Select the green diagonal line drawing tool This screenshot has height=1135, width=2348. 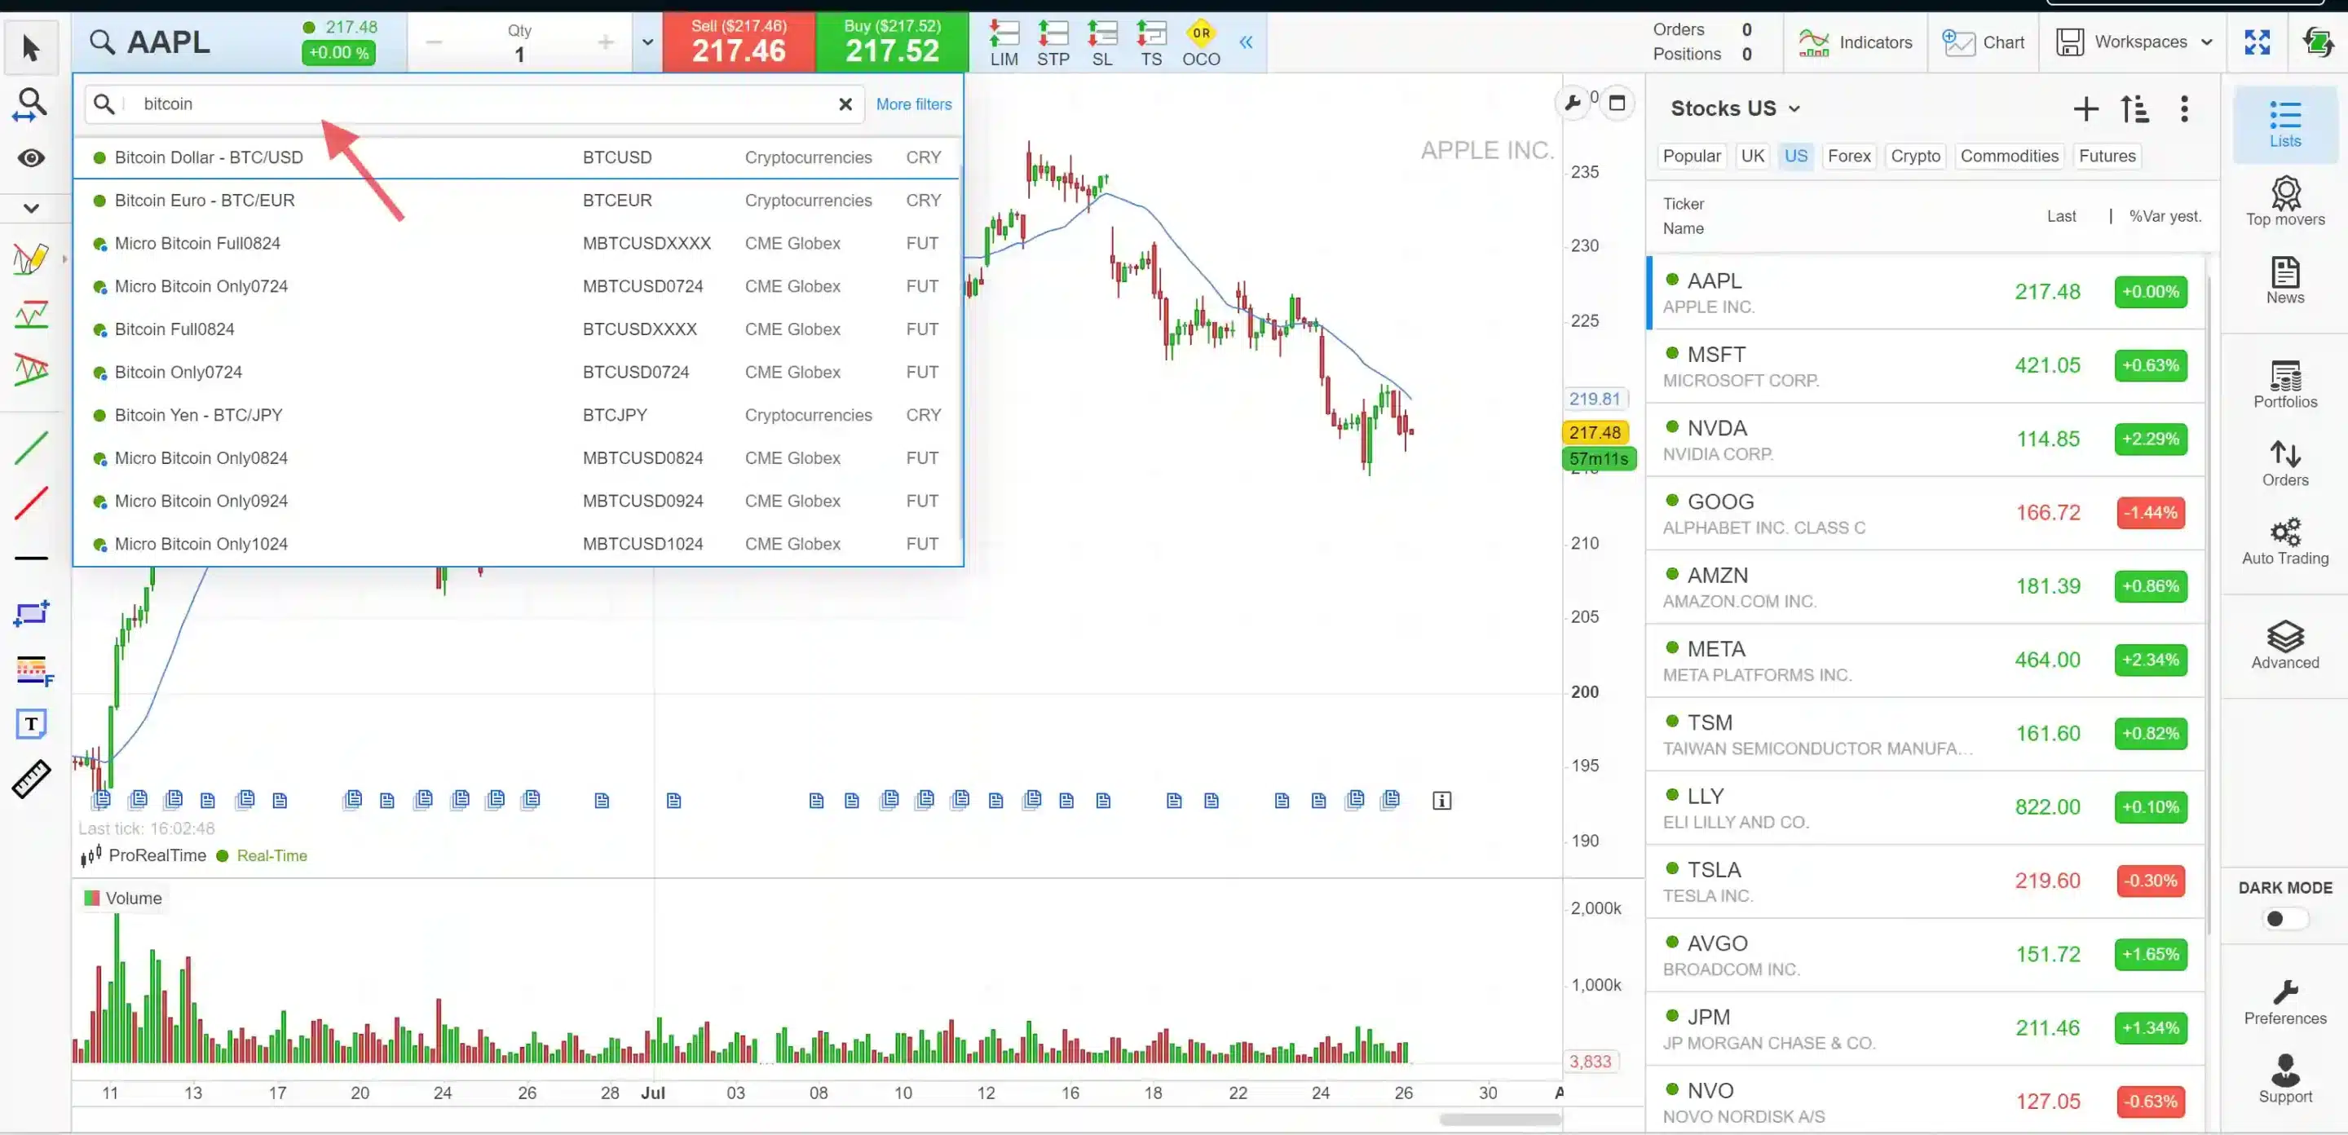click(x=31, y=448)
